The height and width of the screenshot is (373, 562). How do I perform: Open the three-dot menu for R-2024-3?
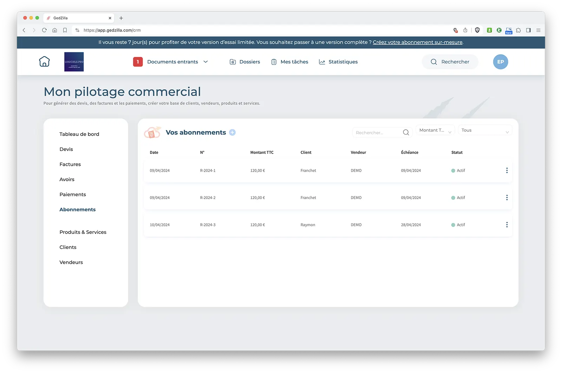point(507,225)
